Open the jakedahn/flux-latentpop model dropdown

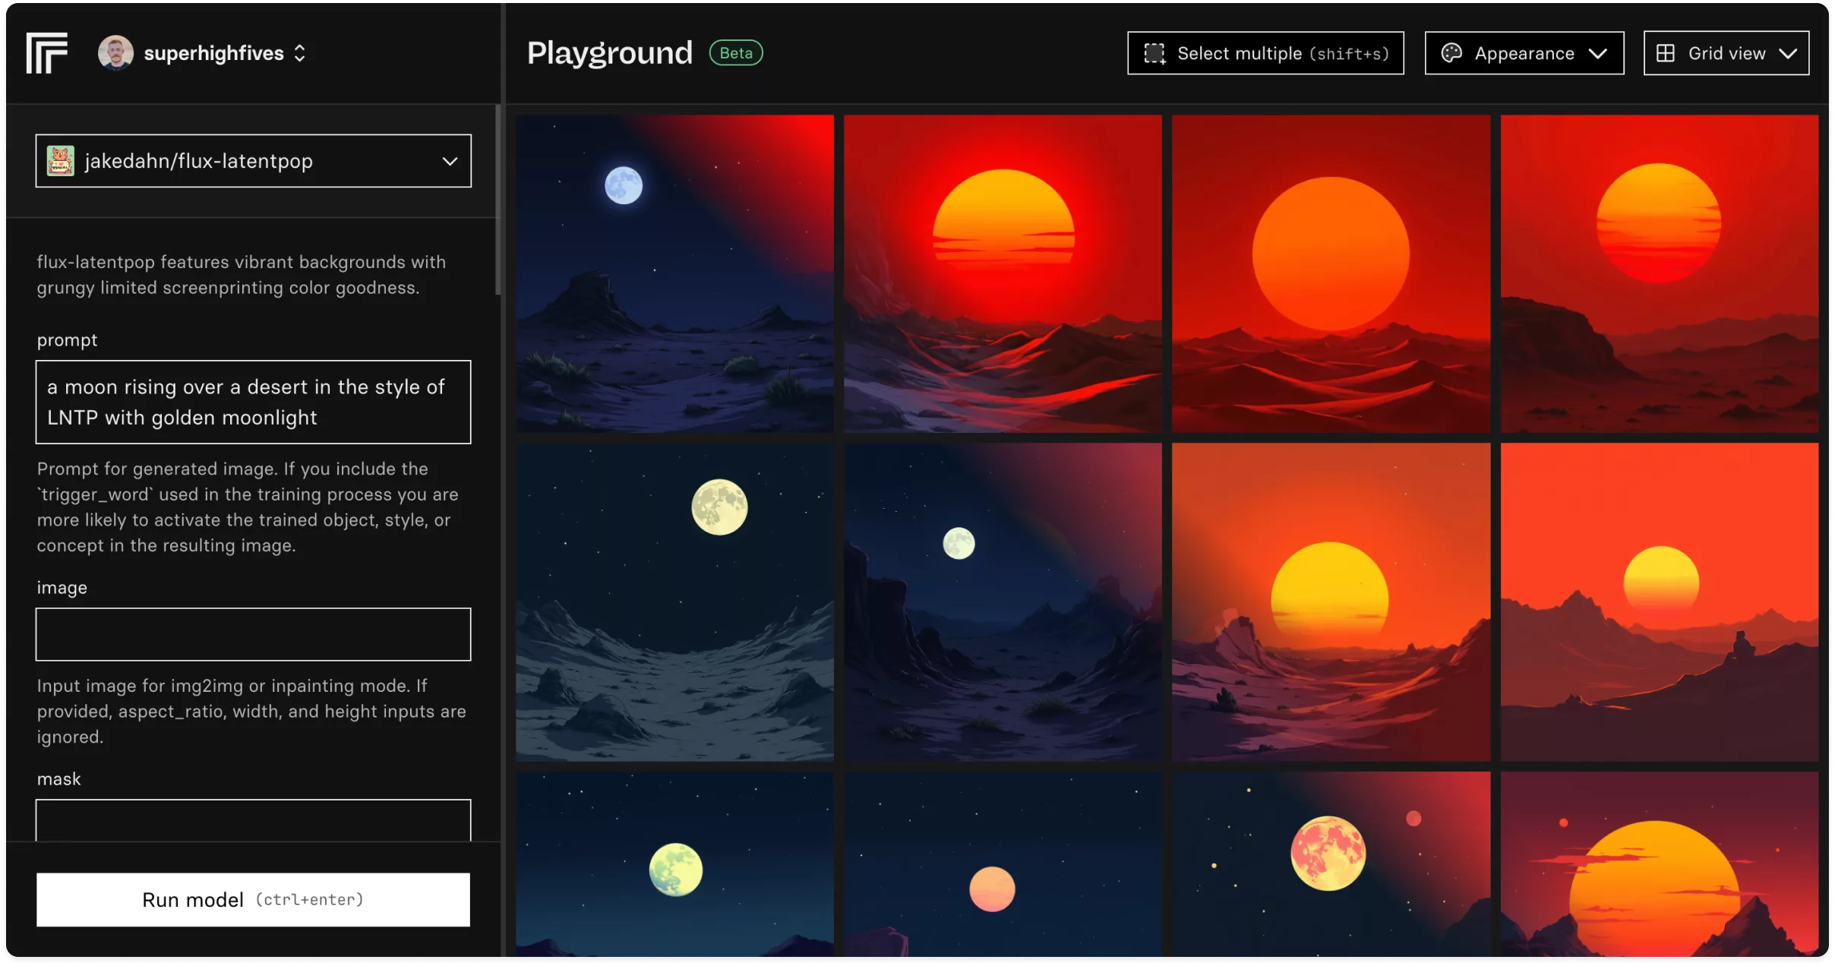click(x=253, y=161)
